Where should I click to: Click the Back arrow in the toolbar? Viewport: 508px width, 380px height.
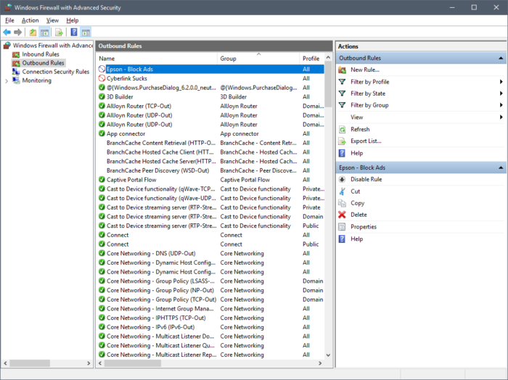click(7, 33)
